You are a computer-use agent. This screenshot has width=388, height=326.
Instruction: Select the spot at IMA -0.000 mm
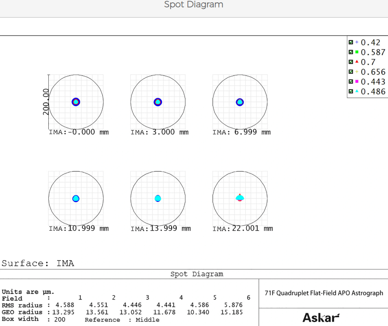point(76,102)
